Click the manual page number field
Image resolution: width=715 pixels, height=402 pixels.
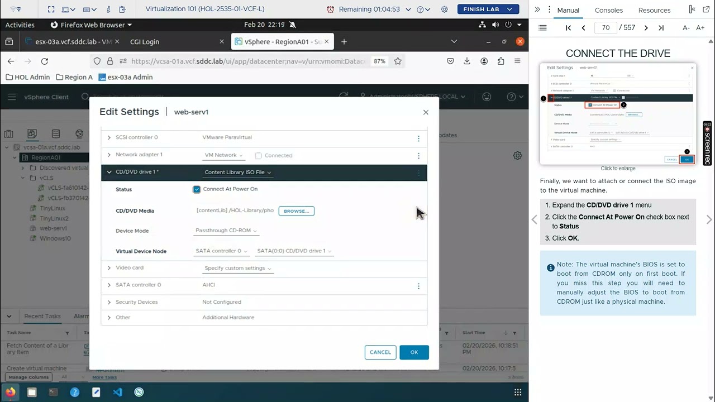pos(606,27)
